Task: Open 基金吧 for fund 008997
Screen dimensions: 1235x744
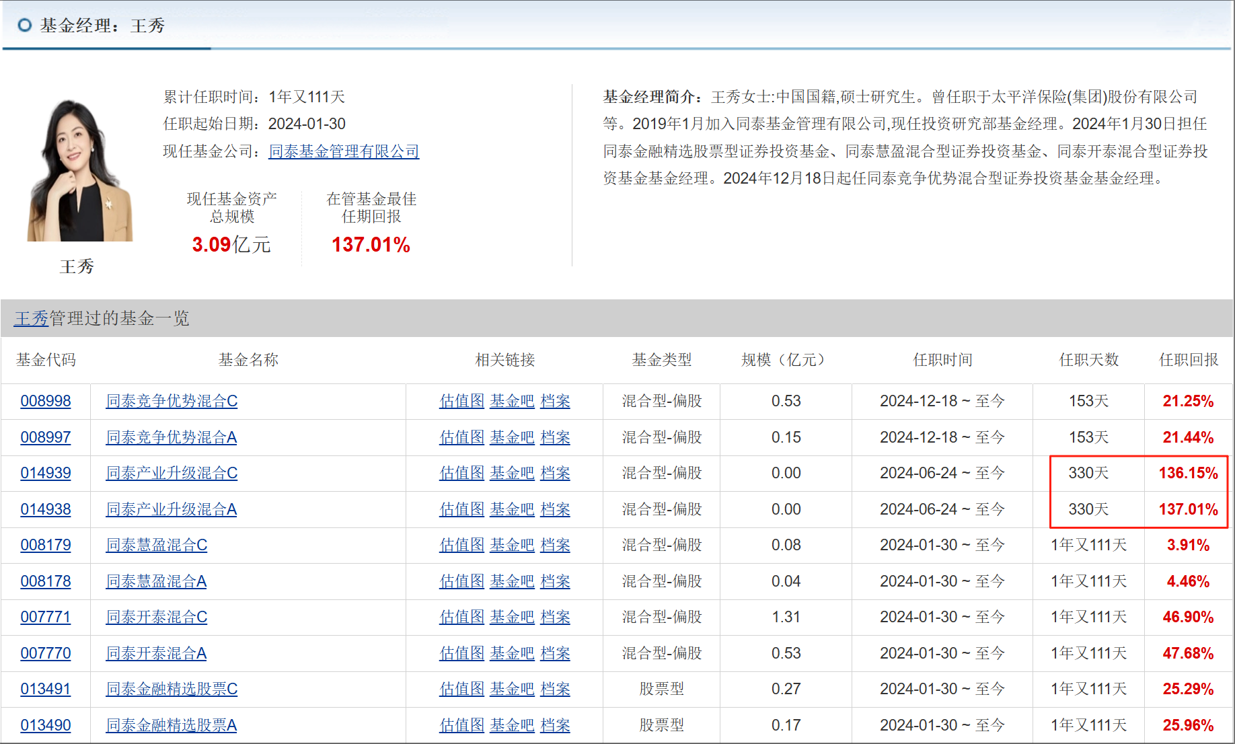Action: pos(512,437)
